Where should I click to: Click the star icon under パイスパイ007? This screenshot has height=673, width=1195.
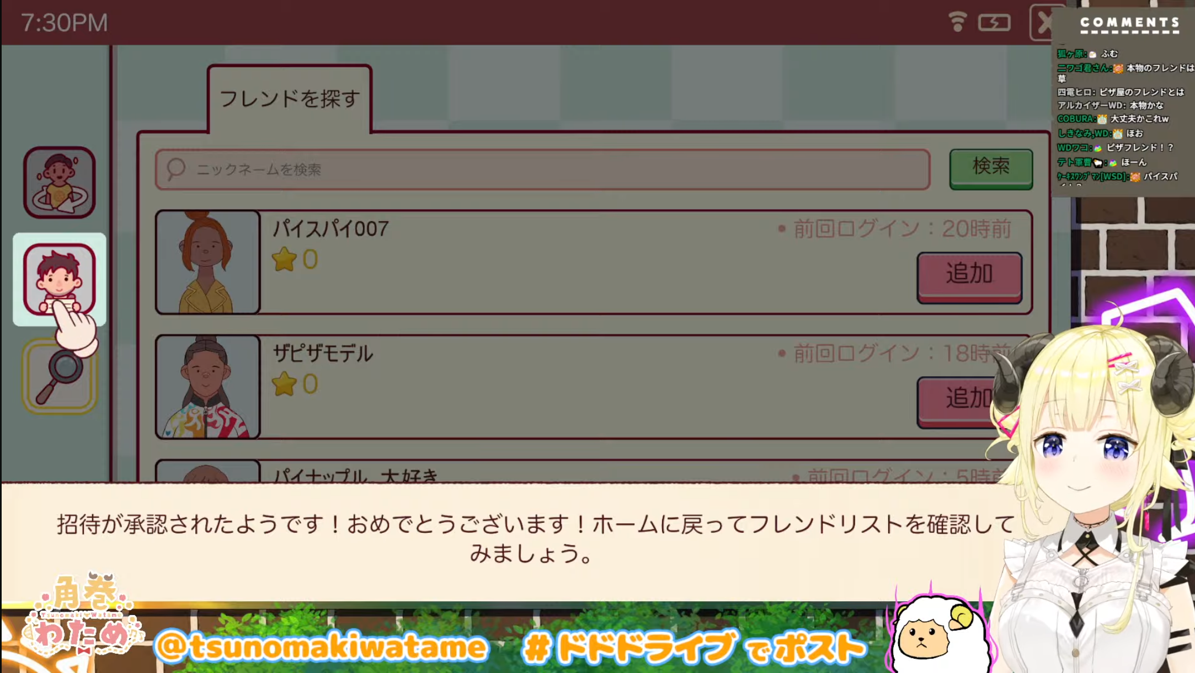pos(284,259)
